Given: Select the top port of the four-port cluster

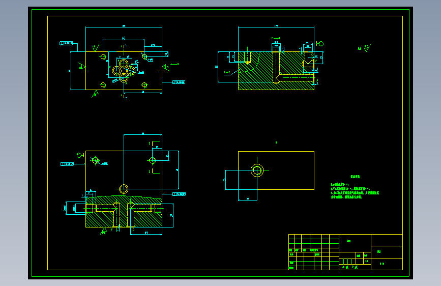Looking at the screenshot, I should coord(124,63).
